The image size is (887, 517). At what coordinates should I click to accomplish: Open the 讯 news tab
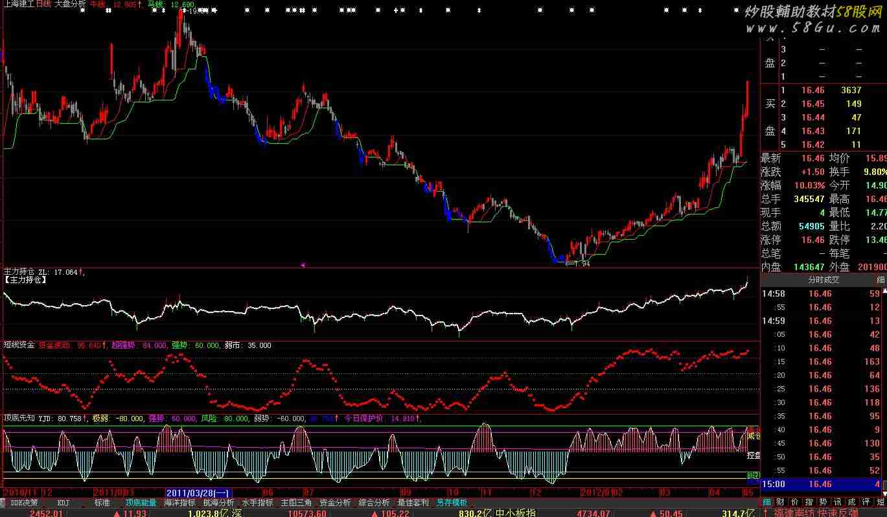point(838,502)
